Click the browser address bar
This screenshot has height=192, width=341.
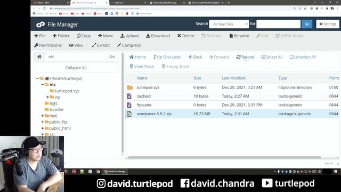[169, 9]
